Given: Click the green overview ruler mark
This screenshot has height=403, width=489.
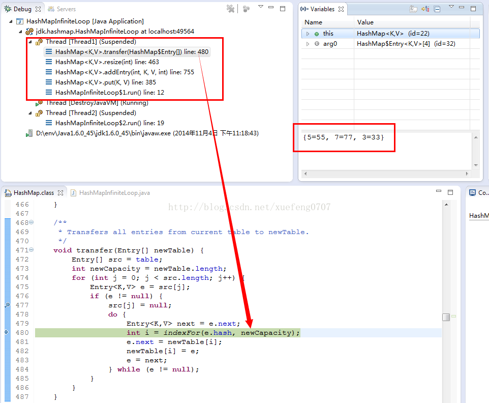Looking at the screenshot, I should pos(454,316).
